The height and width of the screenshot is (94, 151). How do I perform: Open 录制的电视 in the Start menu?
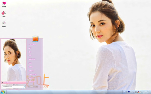point(32,59)
